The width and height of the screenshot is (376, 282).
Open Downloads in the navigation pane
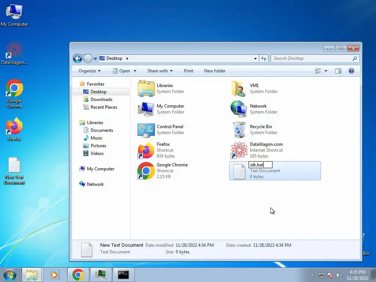98,99
